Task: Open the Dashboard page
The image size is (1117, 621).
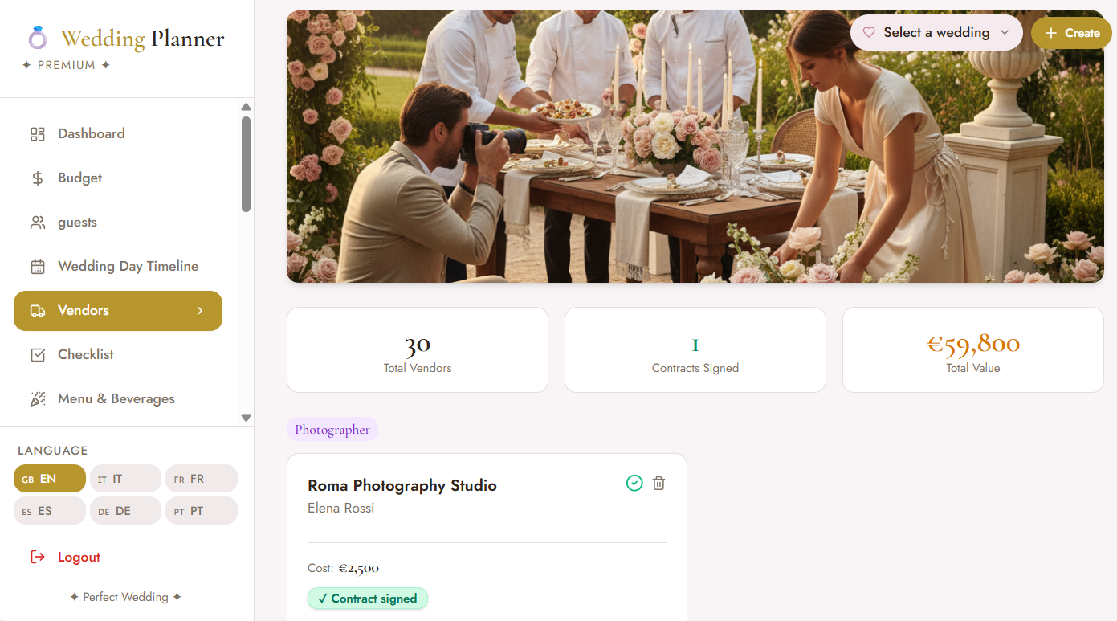Action: click(118, 134)
